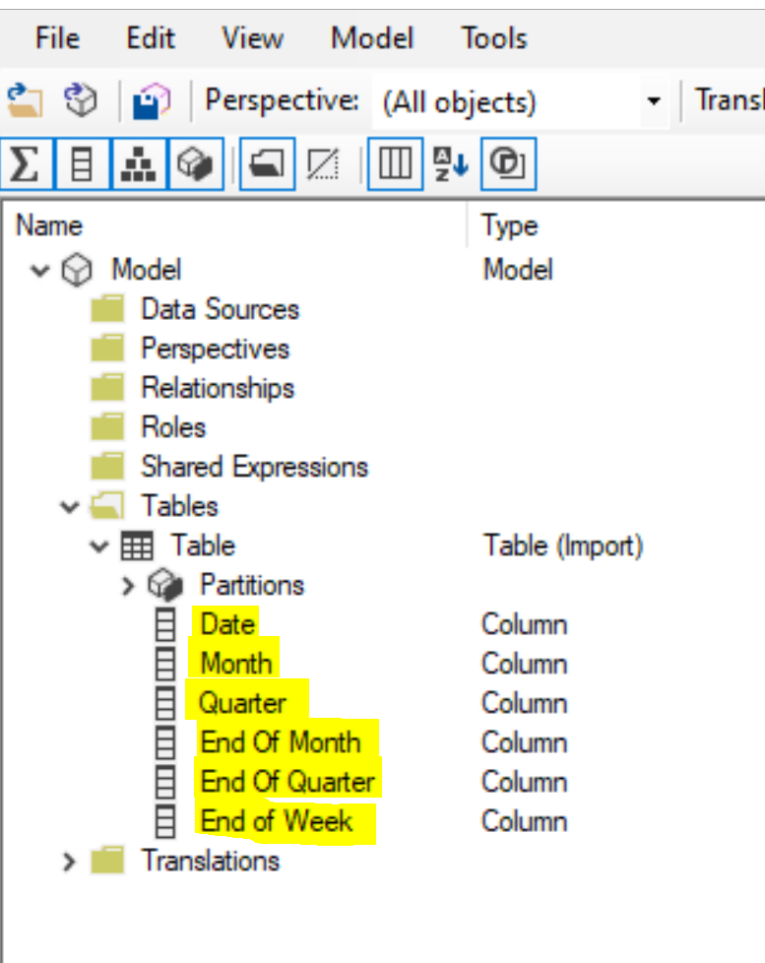Open the View menu

[x=252, y=38]
